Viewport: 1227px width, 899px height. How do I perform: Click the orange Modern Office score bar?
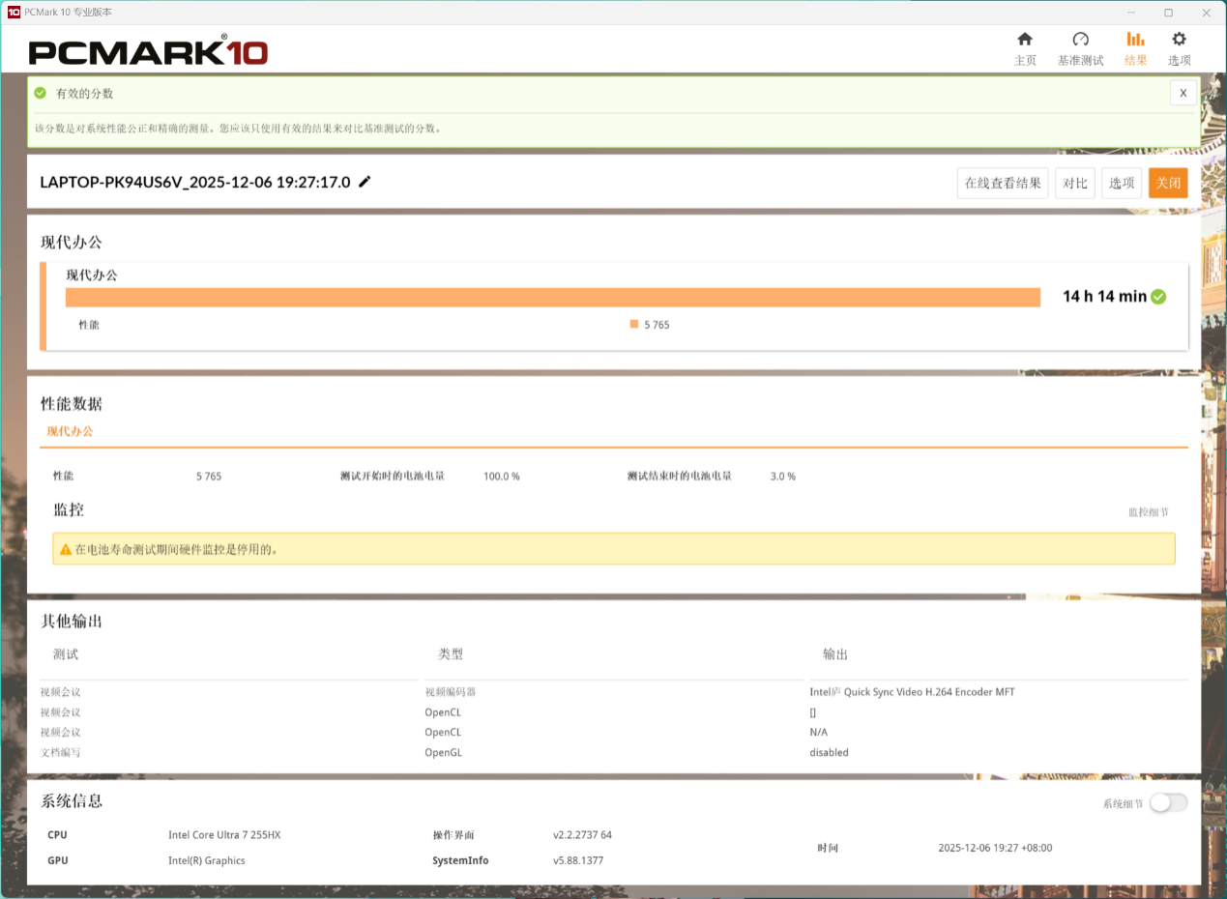(552, 297)
